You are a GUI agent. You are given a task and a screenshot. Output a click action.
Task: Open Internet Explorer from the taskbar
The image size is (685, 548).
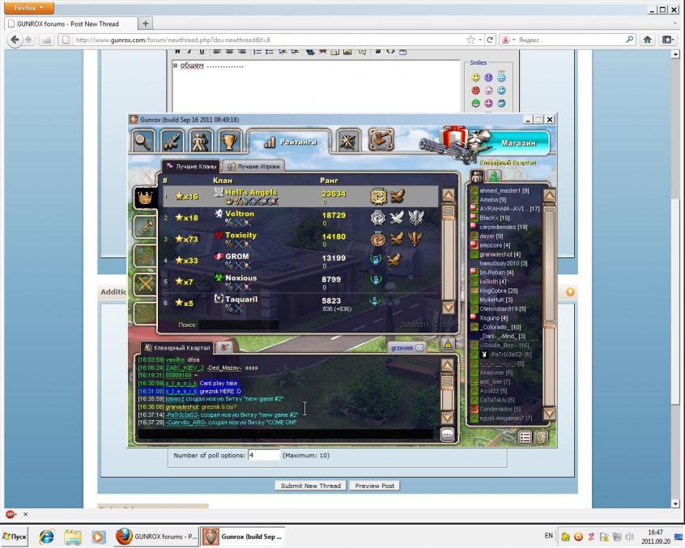click(47, 537)
